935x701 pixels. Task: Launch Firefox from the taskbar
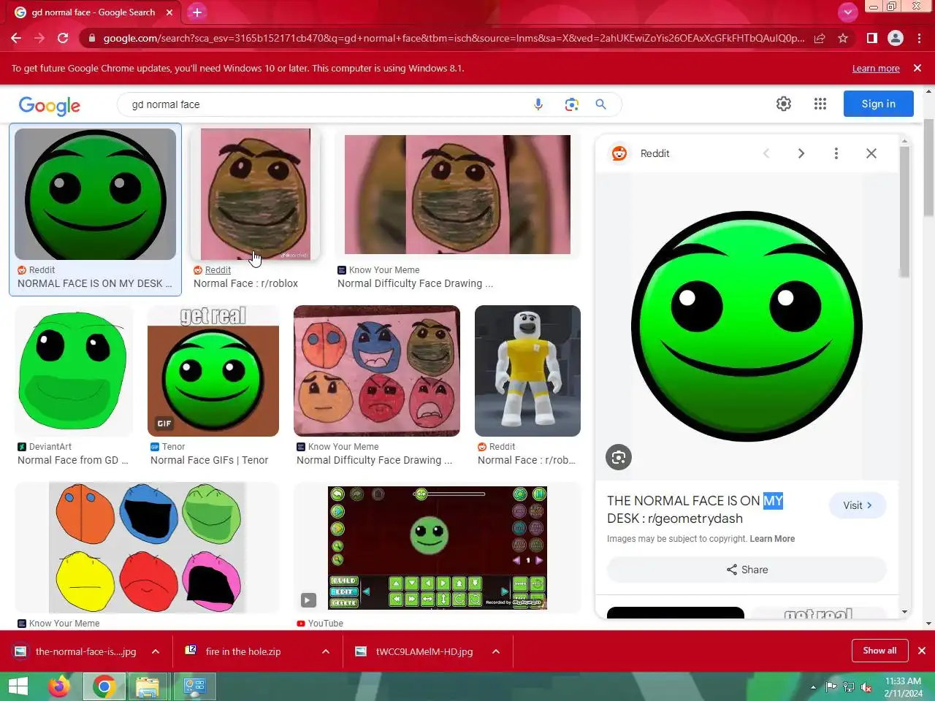click(x=59, y=686)
